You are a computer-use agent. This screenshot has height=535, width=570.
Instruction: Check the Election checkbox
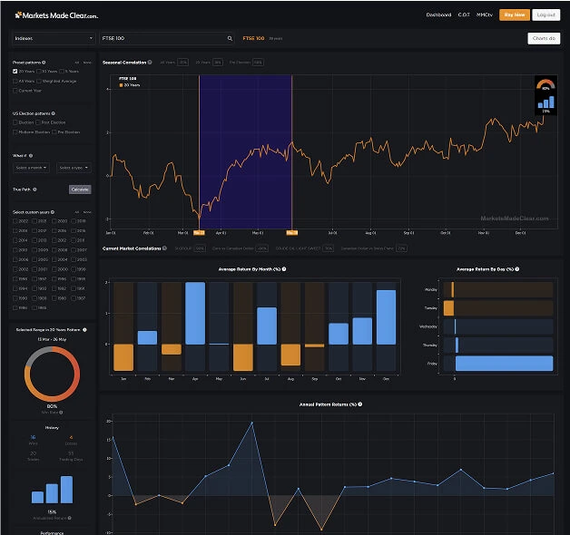15,122
